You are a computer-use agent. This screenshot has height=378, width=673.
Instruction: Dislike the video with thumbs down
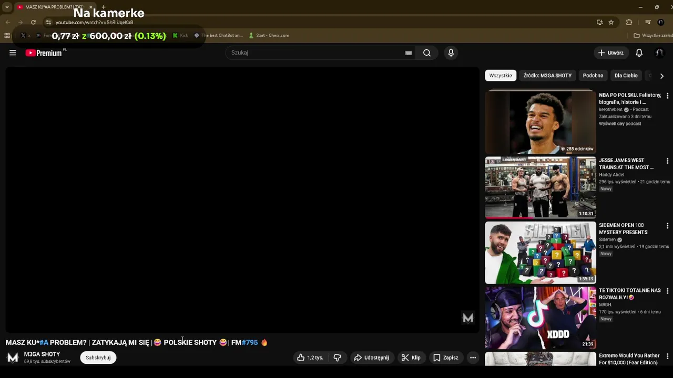point(338,358)
